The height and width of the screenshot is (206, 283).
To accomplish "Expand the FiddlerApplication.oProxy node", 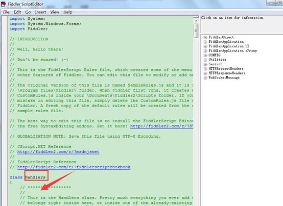I will 205,51.
